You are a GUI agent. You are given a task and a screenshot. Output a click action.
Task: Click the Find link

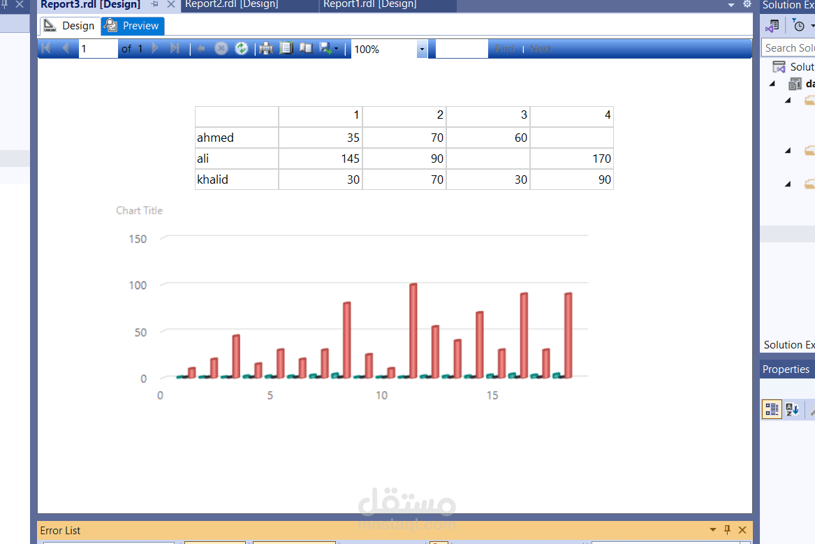(x=504, y=49)
